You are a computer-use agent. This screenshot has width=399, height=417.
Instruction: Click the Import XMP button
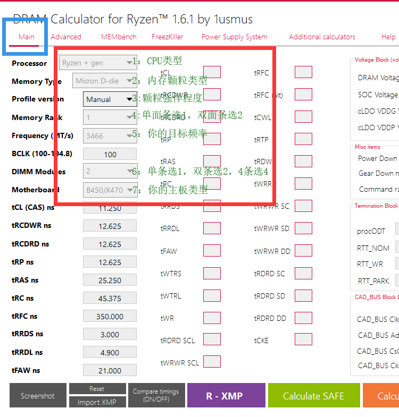click(97, 402)
